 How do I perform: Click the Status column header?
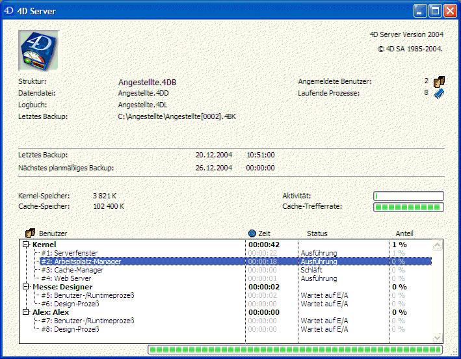pos(317,233)
